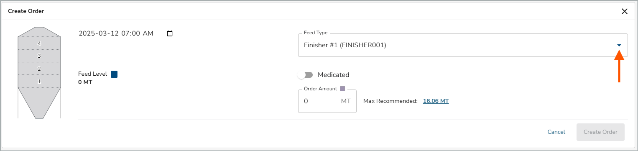Click the MT unit in Order Amount
Image resolution: width=638 pixels, height=151 pixels.
(x=346, y=101)
